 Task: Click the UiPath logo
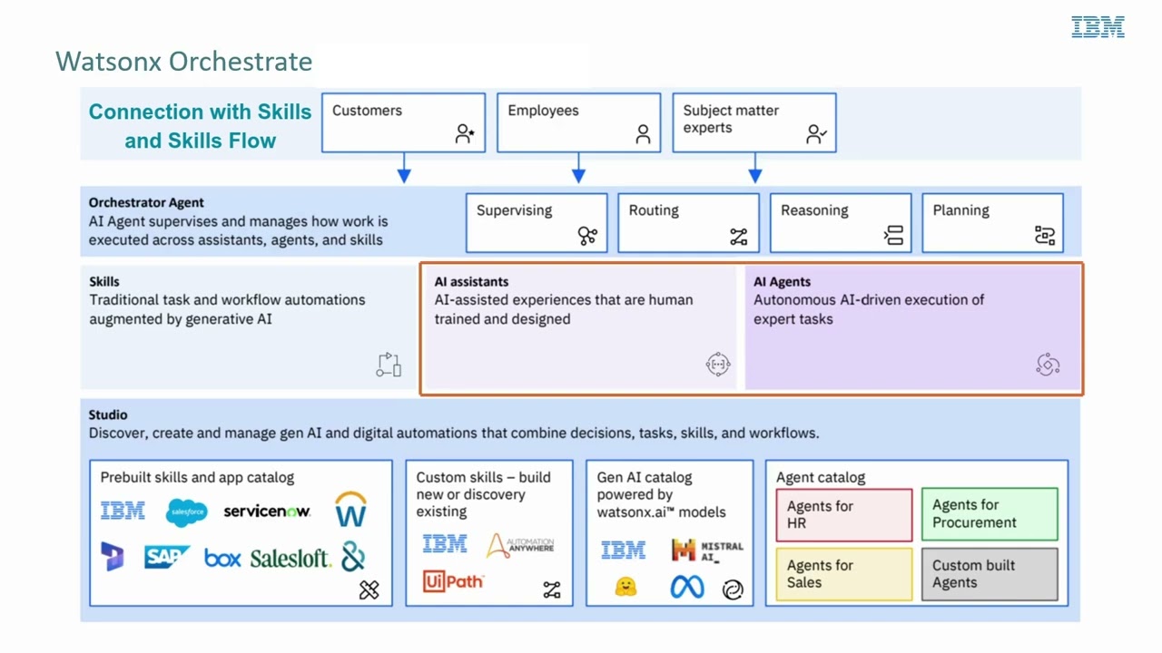(x=454, y=581)
